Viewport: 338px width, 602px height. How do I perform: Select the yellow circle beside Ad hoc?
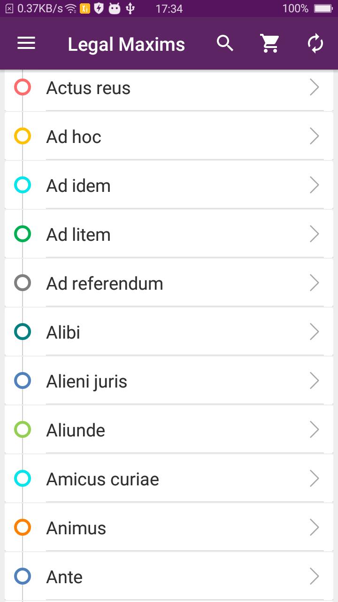pos(23,136)
